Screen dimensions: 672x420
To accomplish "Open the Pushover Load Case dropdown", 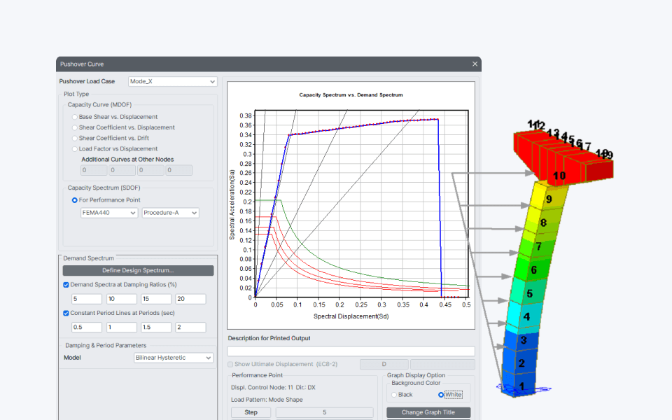I will [173, 81].
